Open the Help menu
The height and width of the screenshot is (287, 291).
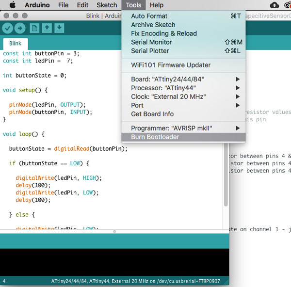pos(157,5)
